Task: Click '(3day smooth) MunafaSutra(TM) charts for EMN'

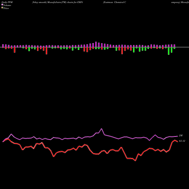Action: (x=57, y=2)
